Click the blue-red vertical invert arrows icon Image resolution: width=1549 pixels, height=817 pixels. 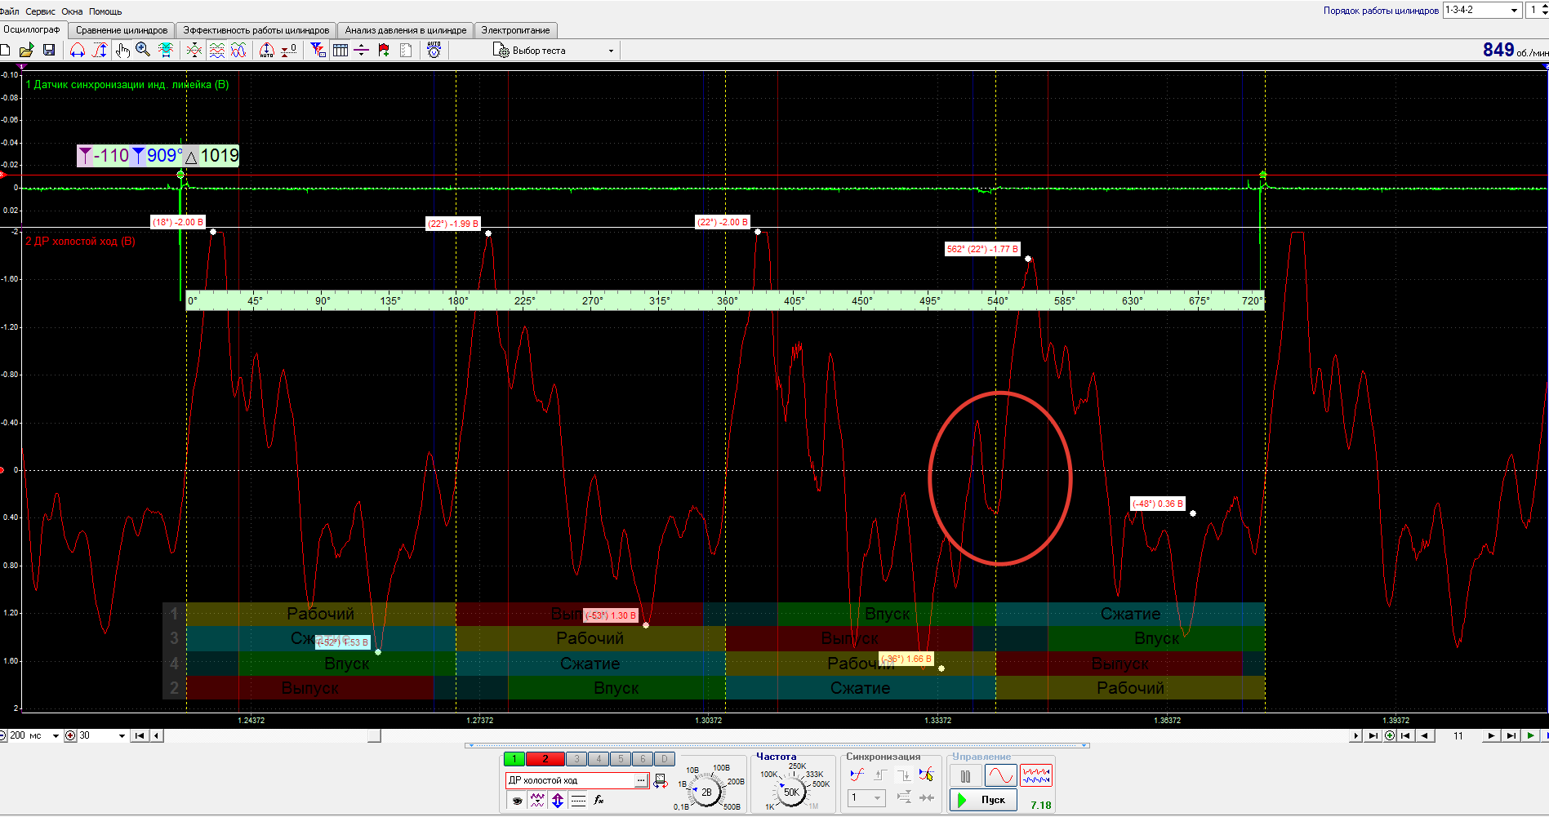coord(558,801)
